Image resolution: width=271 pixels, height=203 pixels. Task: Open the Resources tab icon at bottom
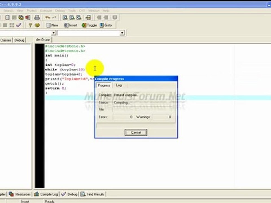click(11, 194)
